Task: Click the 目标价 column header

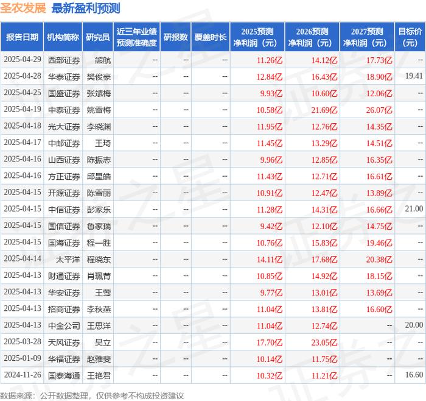Action: 410,37
